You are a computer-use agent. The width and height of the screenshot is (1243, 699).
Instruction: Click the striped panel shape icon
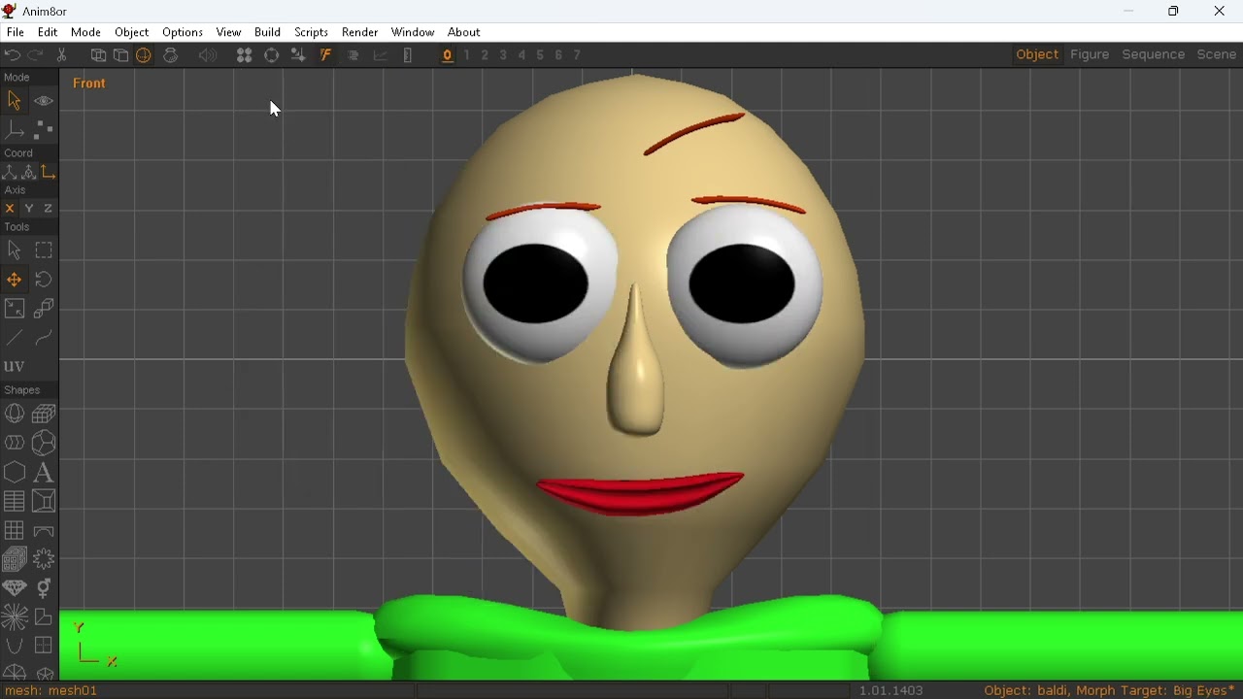[15, 501]
